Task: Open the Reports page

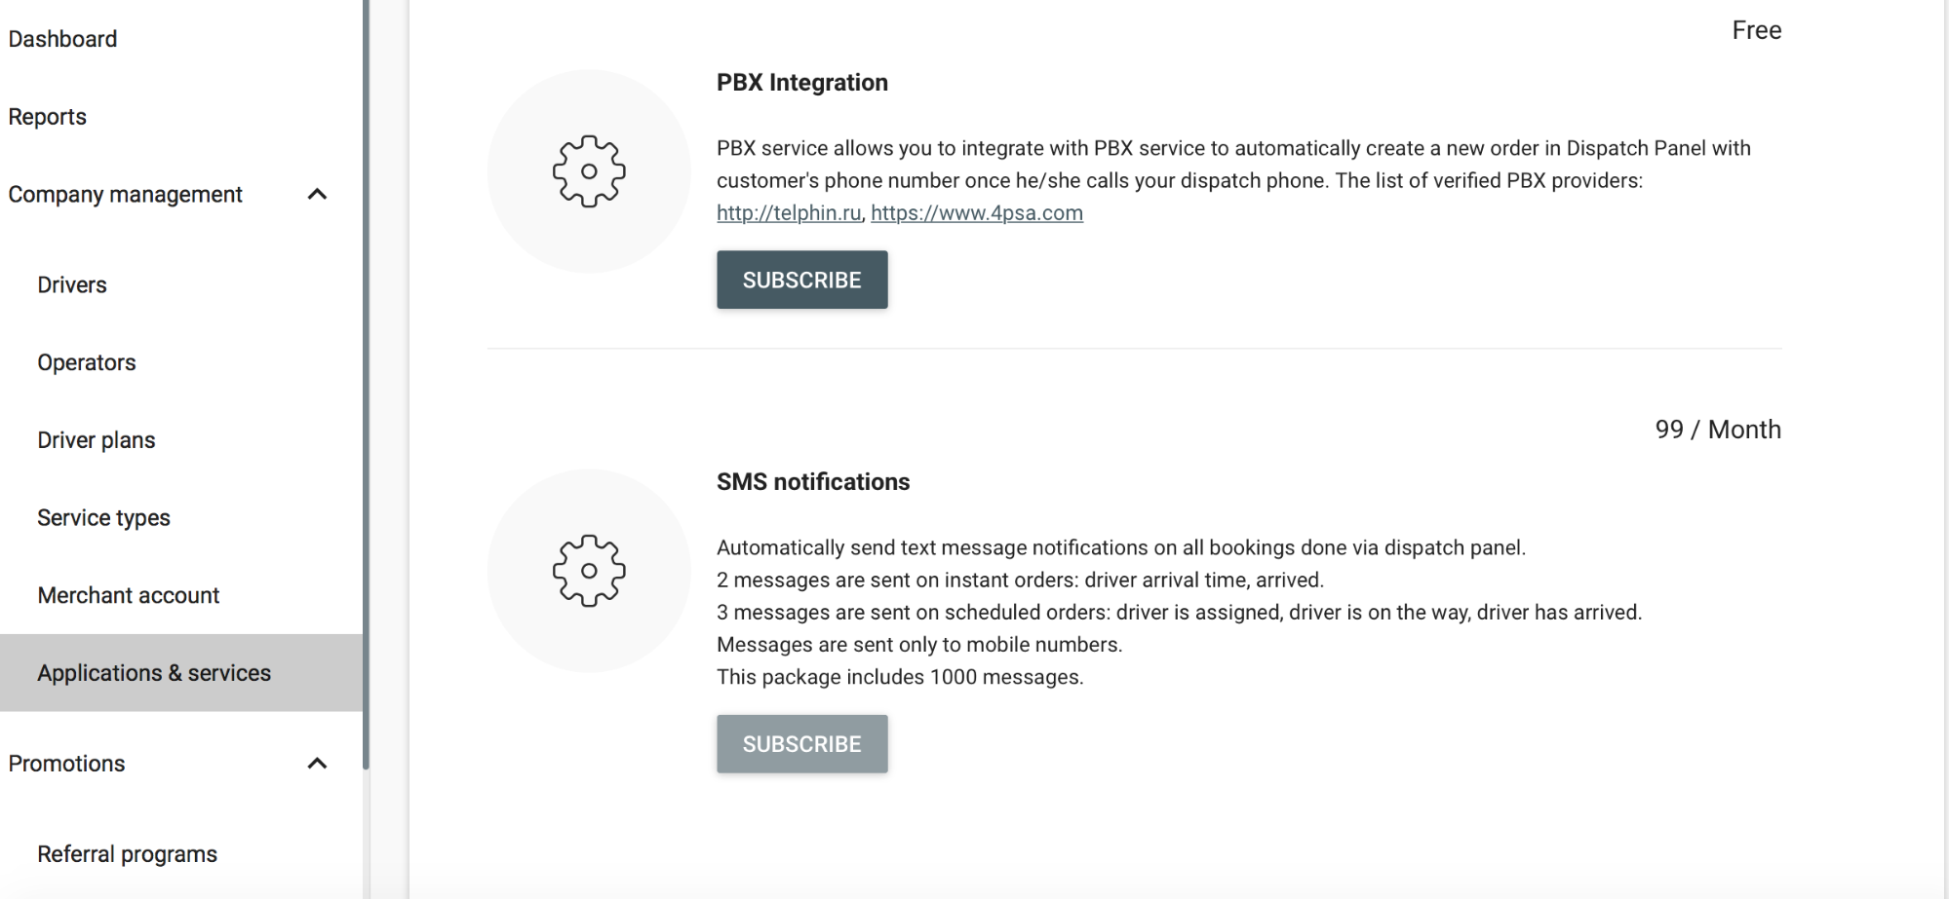Action: pos(47,117)
